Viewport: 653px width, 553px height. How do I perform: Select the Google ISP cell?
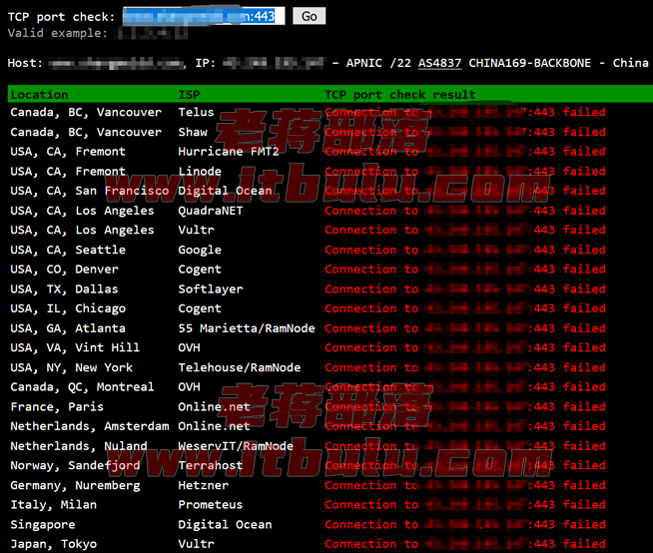tap(200, 250)
